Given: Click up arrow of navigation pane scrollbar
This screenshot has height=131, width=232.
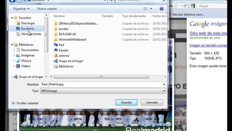Looking at the screenshot, I should pyautogui.click(x=46, y=15).
